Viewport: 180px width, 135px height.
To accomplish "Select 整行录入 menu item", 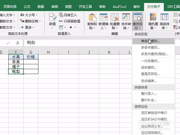I will point(154,94).
